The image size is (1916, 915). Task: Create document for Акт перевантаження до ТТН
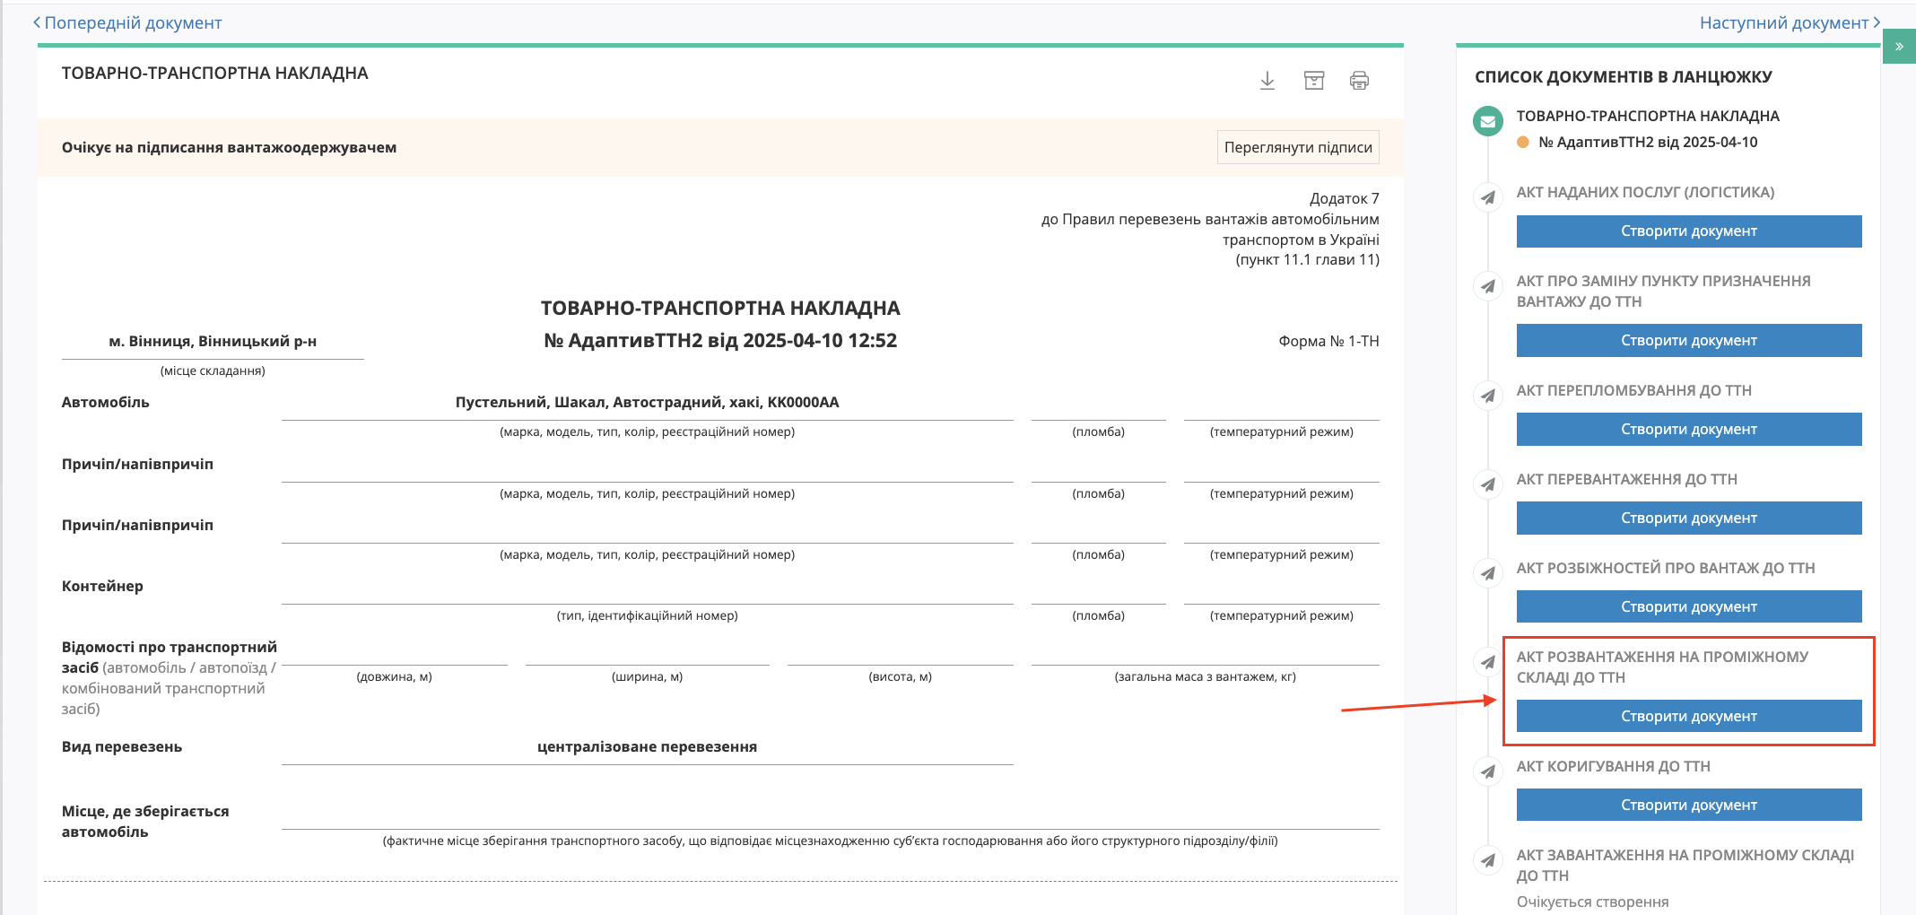(1689, 518)
